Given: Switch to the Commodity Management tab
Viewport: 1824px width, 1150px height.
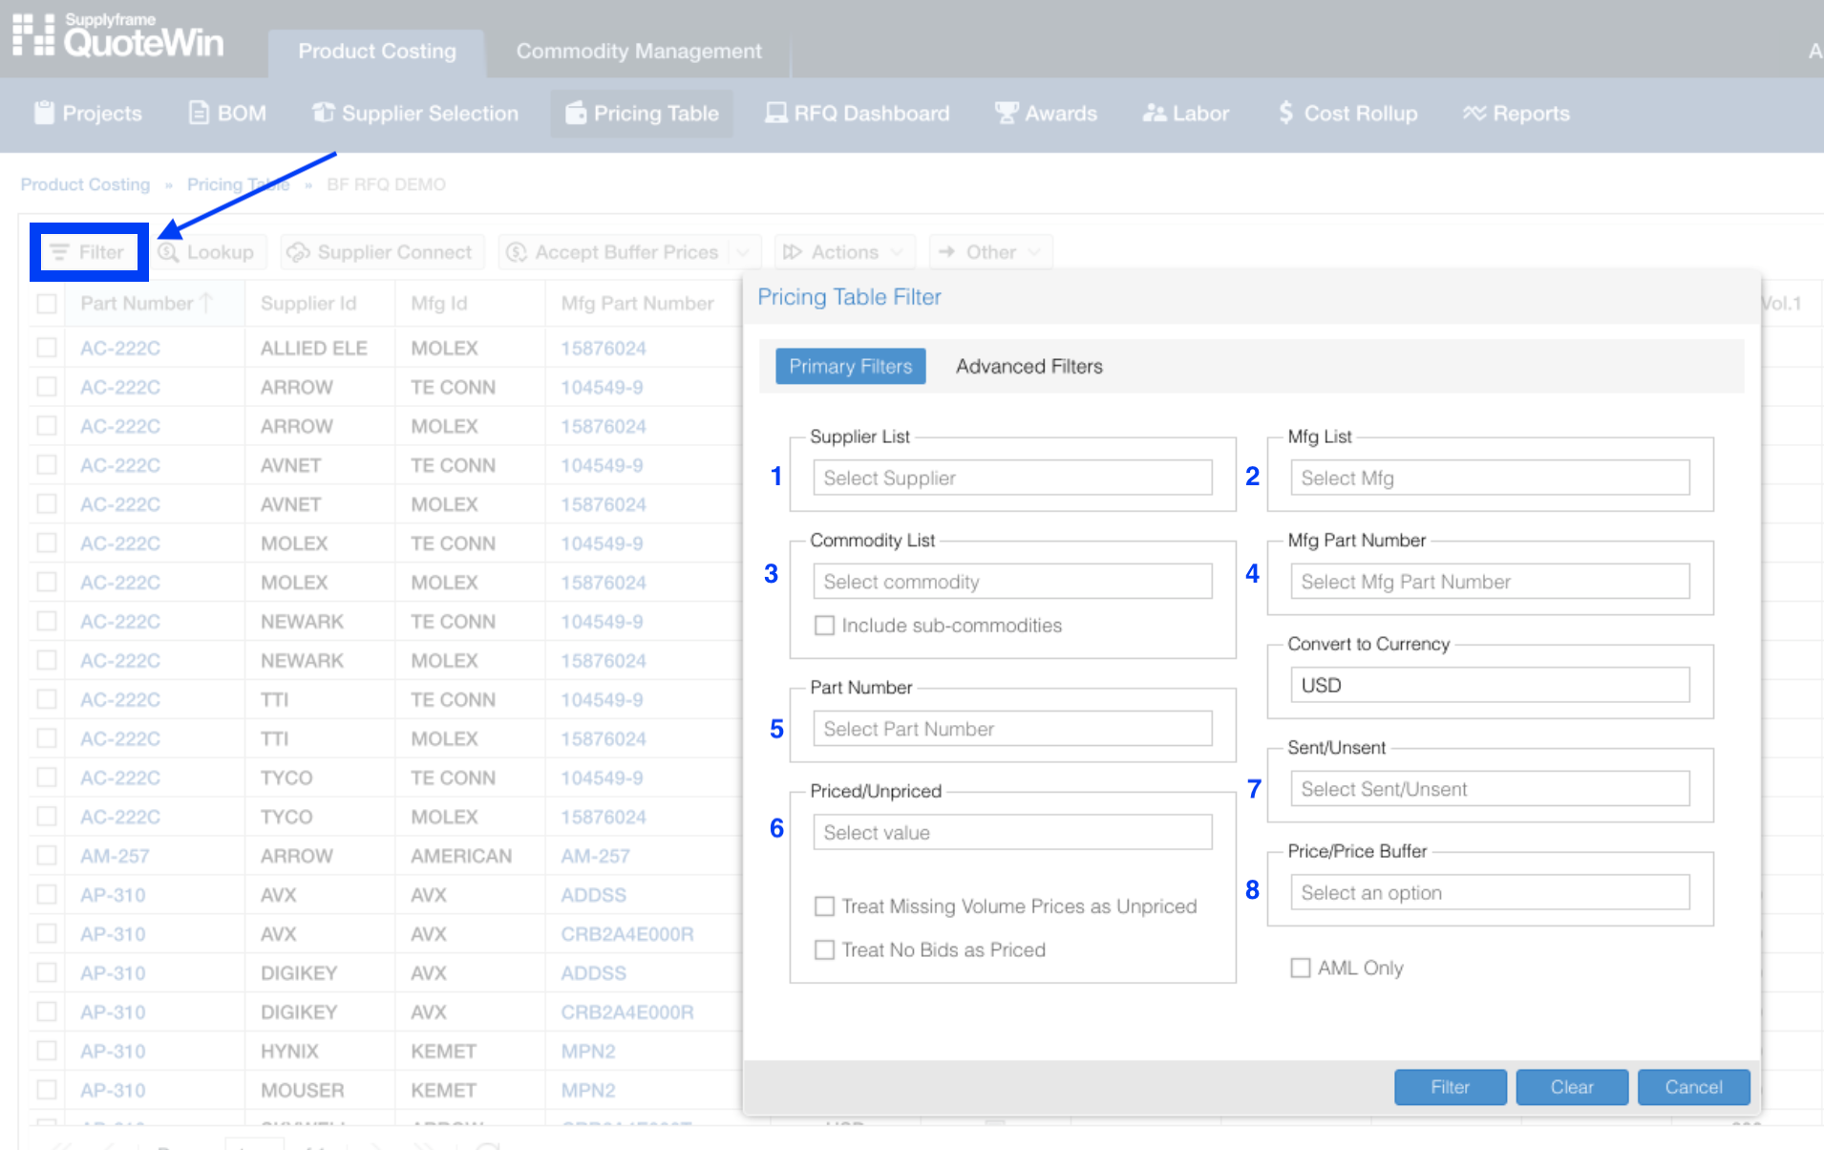Looking at the screenshot, I should [x=639, y=52].
